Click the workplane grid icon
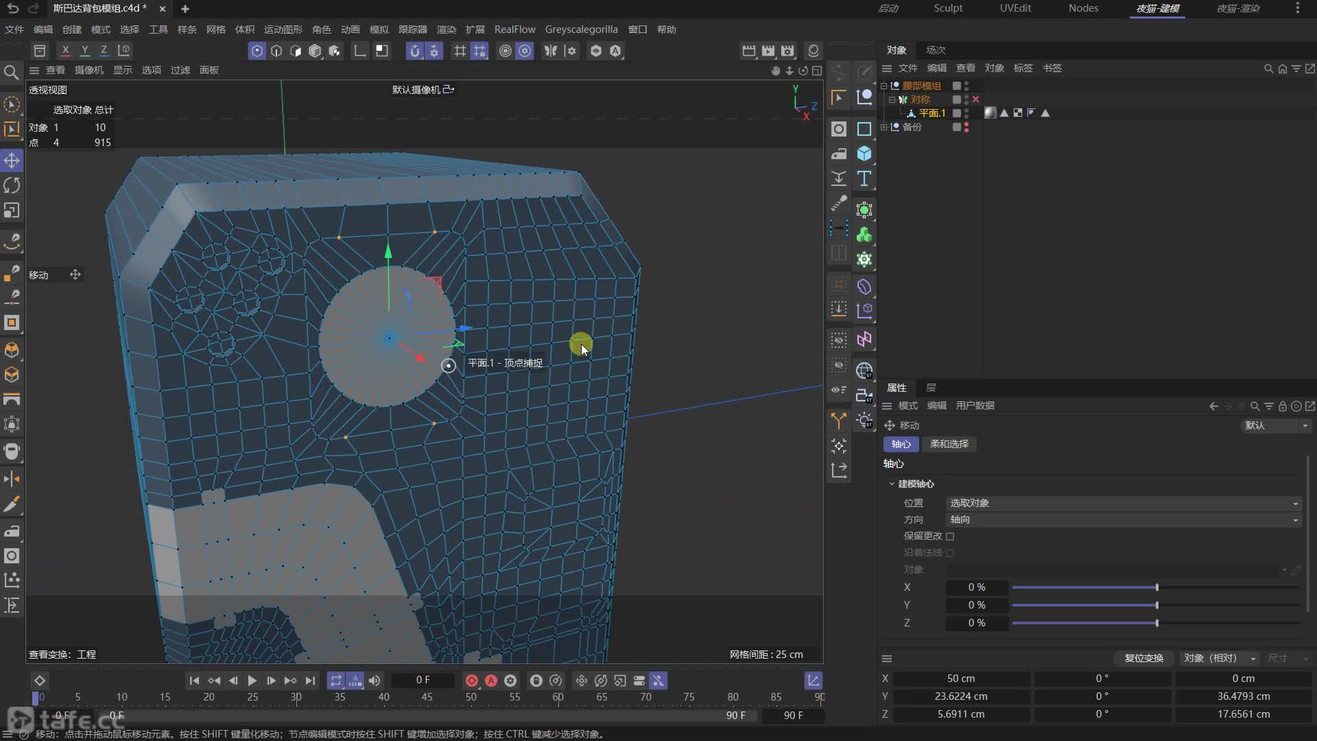Viewport: 1317px width, 741px height. [460, 51]
